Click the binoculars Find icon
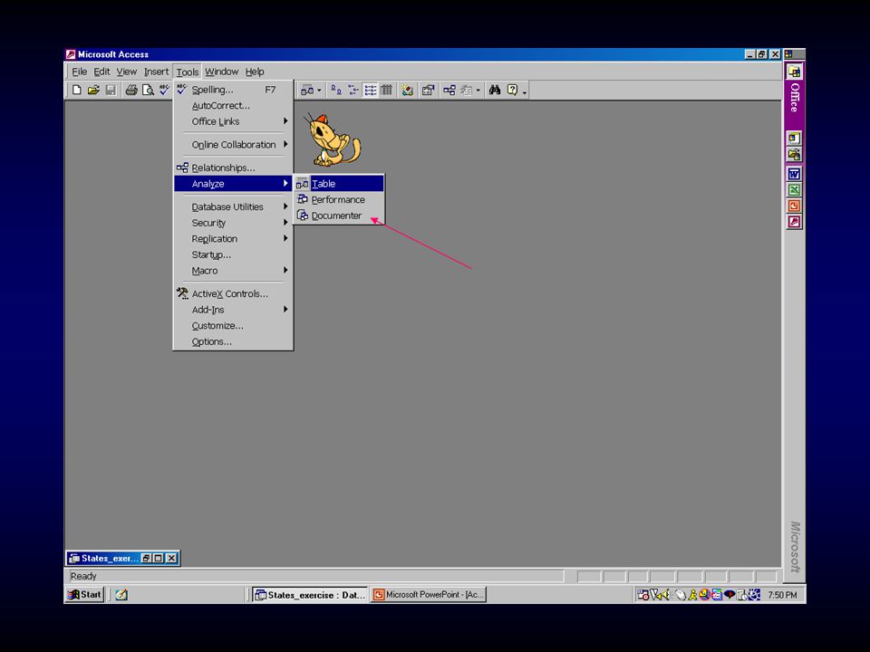This screenshot has height=652, width=870. (495, 90)
